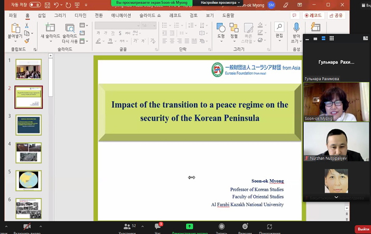Expand the Настройки просмотра view options dropdown

tap(220, 3)
